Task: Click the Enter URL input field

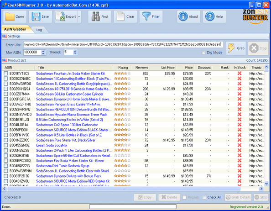Action: [x=123, y=44]
